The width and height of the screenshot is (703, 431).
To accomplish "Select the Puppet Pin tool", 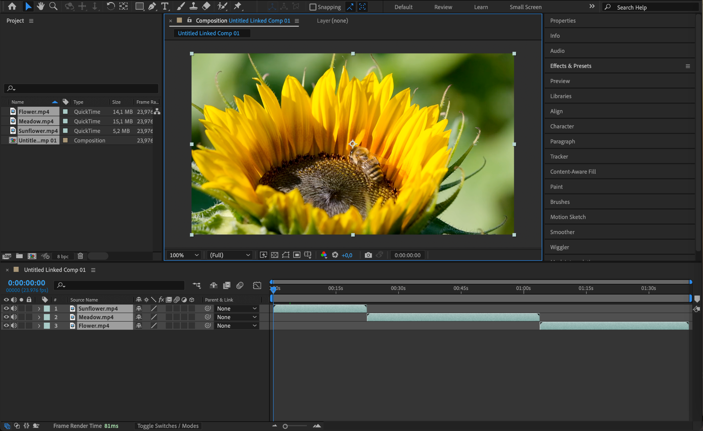I will (x=238, y=6).
